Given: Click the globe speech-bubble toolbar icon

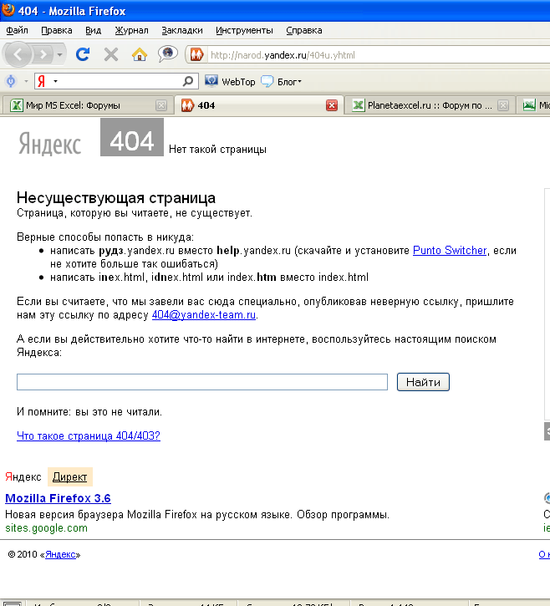Looking at the screenshot, I should click(167, 53).
